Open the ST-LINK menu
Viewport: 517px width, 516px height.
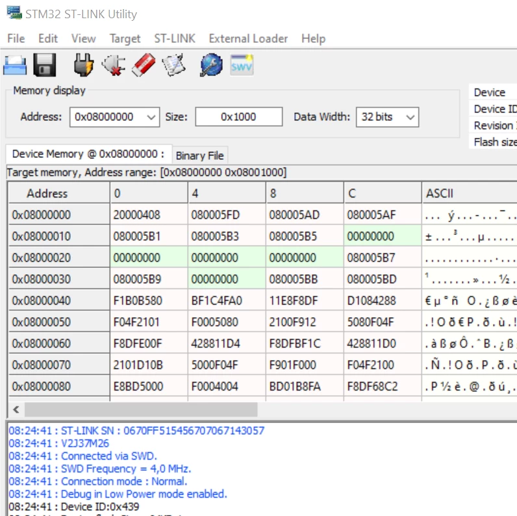pyautogui.click(x=175, y=38)
